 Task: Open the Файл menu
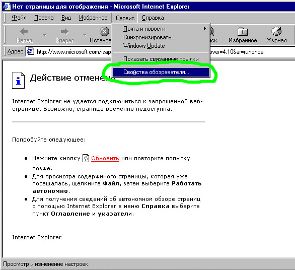click(x=19, y=18)
